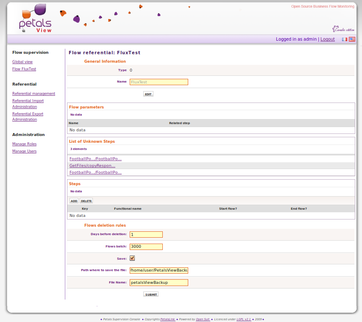This screenshot has height=322, width=362.
Task: Open Global view in the sidebar
Action: pyautogui.click(x=22, y=62)
